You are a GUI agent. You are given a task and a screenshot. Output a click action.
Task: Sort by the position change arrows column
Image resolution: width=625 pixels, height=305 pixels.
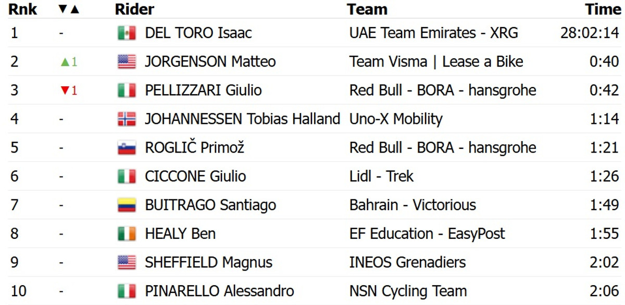point(69,9)
